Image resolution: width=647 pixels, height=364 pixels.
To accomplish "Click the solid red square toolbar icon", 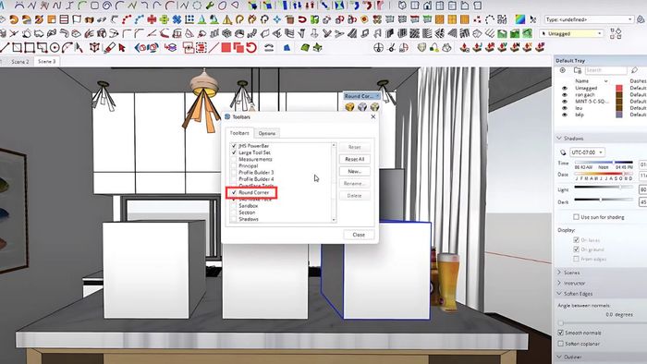I will click(226, 48).
